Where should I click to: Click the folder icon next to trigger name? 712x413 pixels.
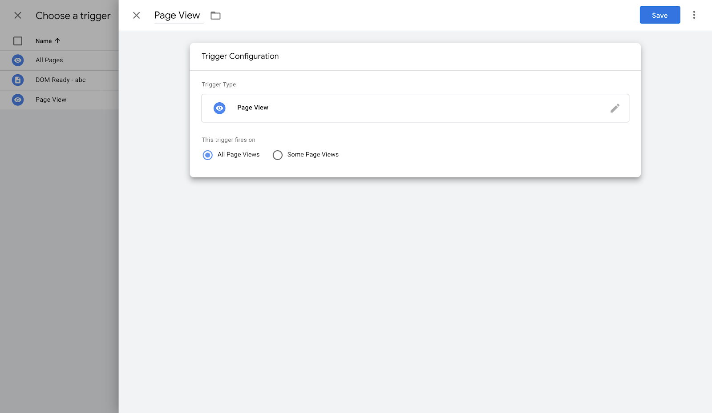click(x=215, y=16)
